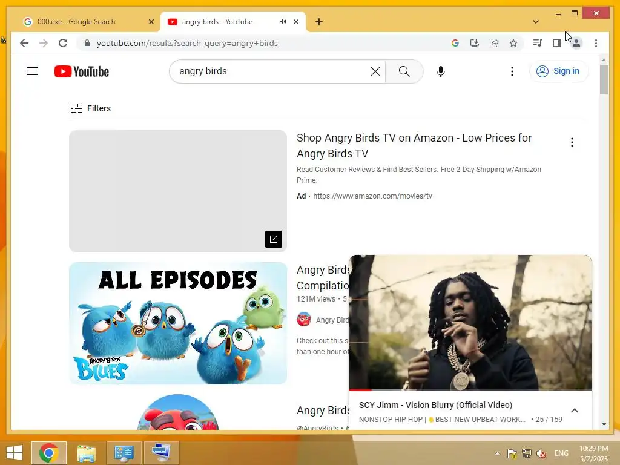The image size is (620, 465).
Task: Open Control Panel taskbar icon
Action: (124, 453)
